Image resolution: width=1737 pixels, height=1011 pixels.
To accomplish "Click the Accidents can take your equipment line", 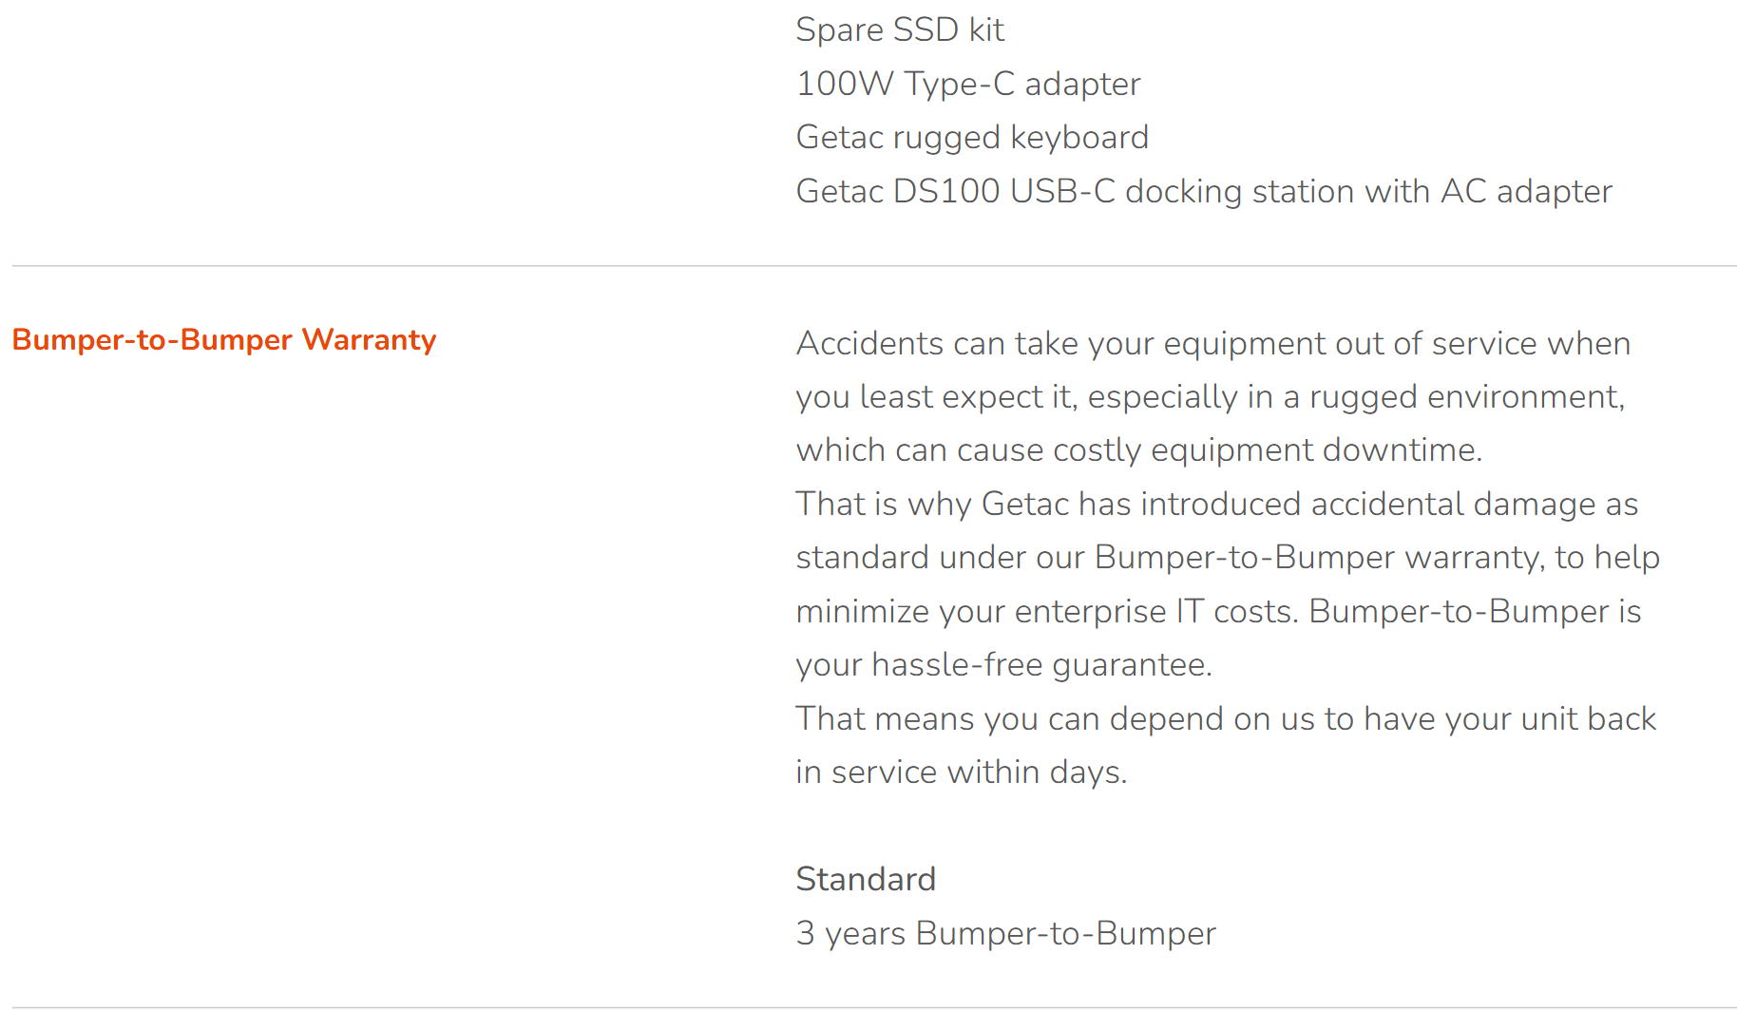I will click(x=1213, y=343).
